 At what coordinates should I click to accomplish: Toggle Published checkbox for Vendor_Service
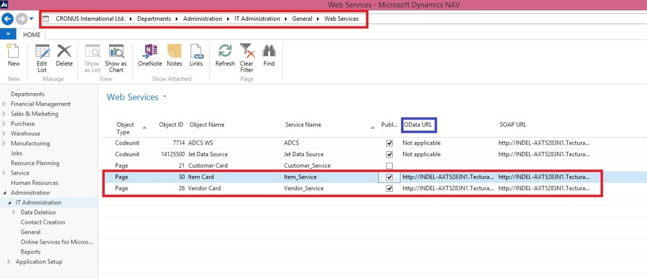pyautogui.click(x=389, y=188)
